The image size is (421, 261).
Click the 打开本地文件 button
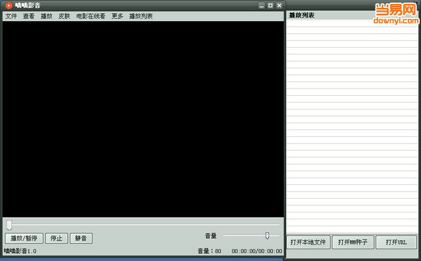pos(309,242)
